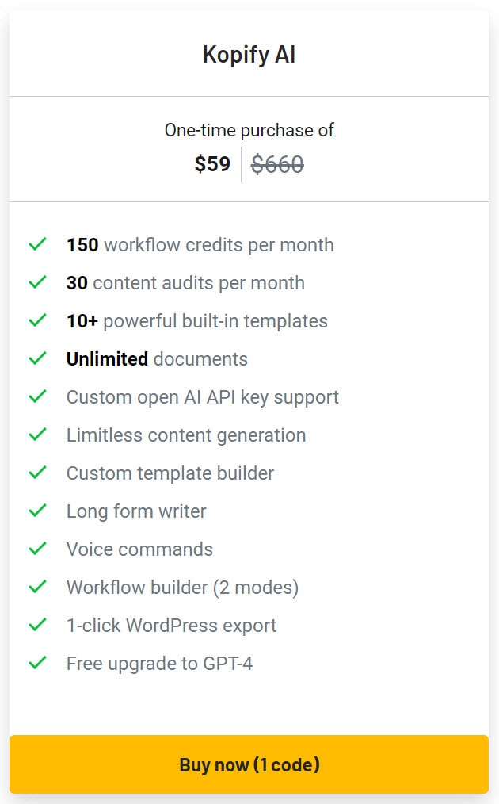499x804 pixels.
Task: Click the checkmark next to Custom open AI API key support
Action: point(36,397)
